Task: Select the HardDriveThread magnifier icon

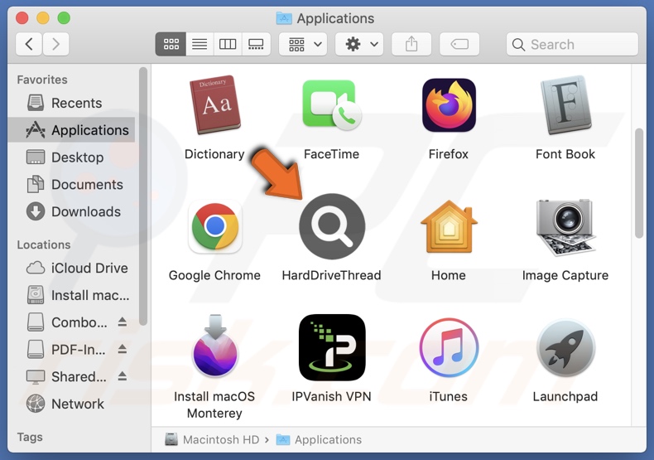Action: click(x=332, y=226)
